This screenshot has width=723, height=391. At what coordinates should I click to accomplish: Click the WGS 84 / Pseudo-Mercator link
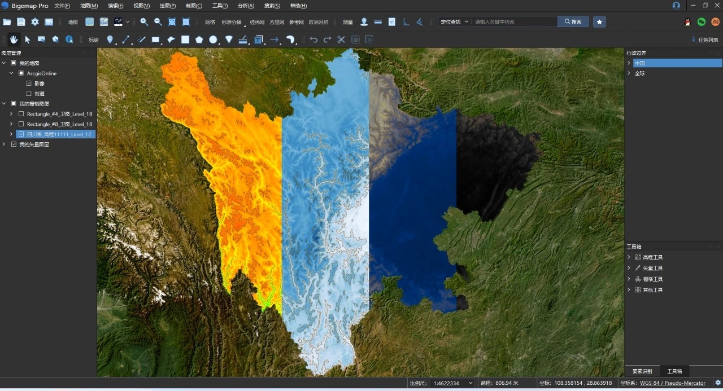673,383
